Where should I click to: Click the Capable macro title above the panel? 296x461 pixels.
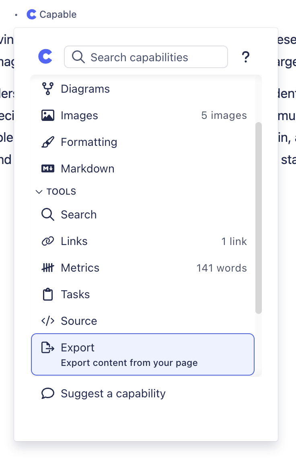pyautogui.click(x=58, y=15)
